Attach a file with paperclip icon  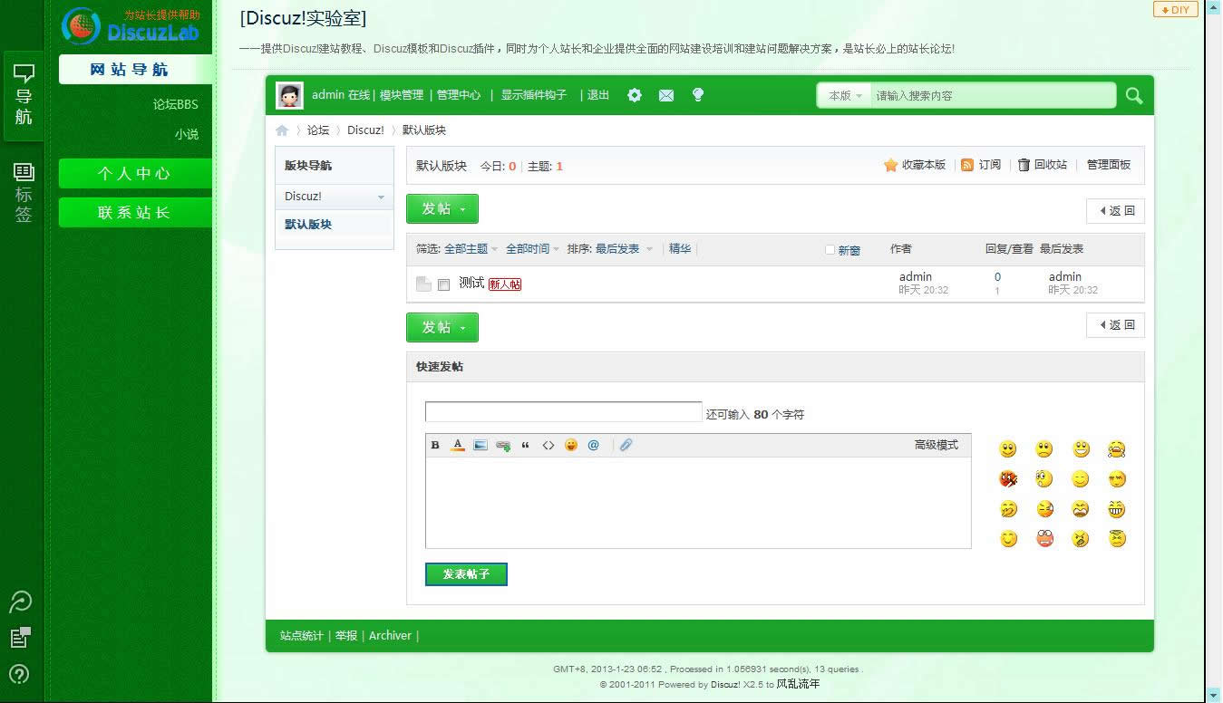(x=626, y=445)
